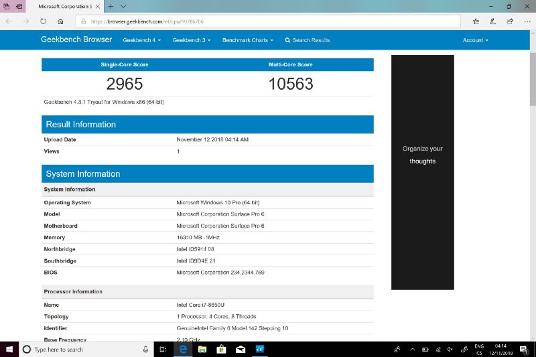Refresh the Geekbench page
This screenshot has height=357, width=536.
[43, 21]
